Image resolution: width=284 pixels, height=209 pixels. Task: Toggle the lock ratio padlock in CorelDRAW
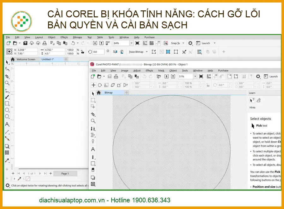(x=82, y=52)
